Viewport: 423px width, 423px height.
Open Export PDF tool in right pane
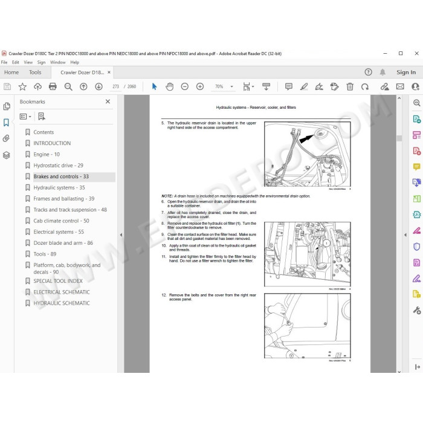pyautogui.click(x=416, y=119)
